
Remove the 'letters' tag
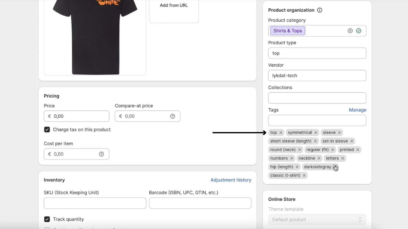(342, 158)
